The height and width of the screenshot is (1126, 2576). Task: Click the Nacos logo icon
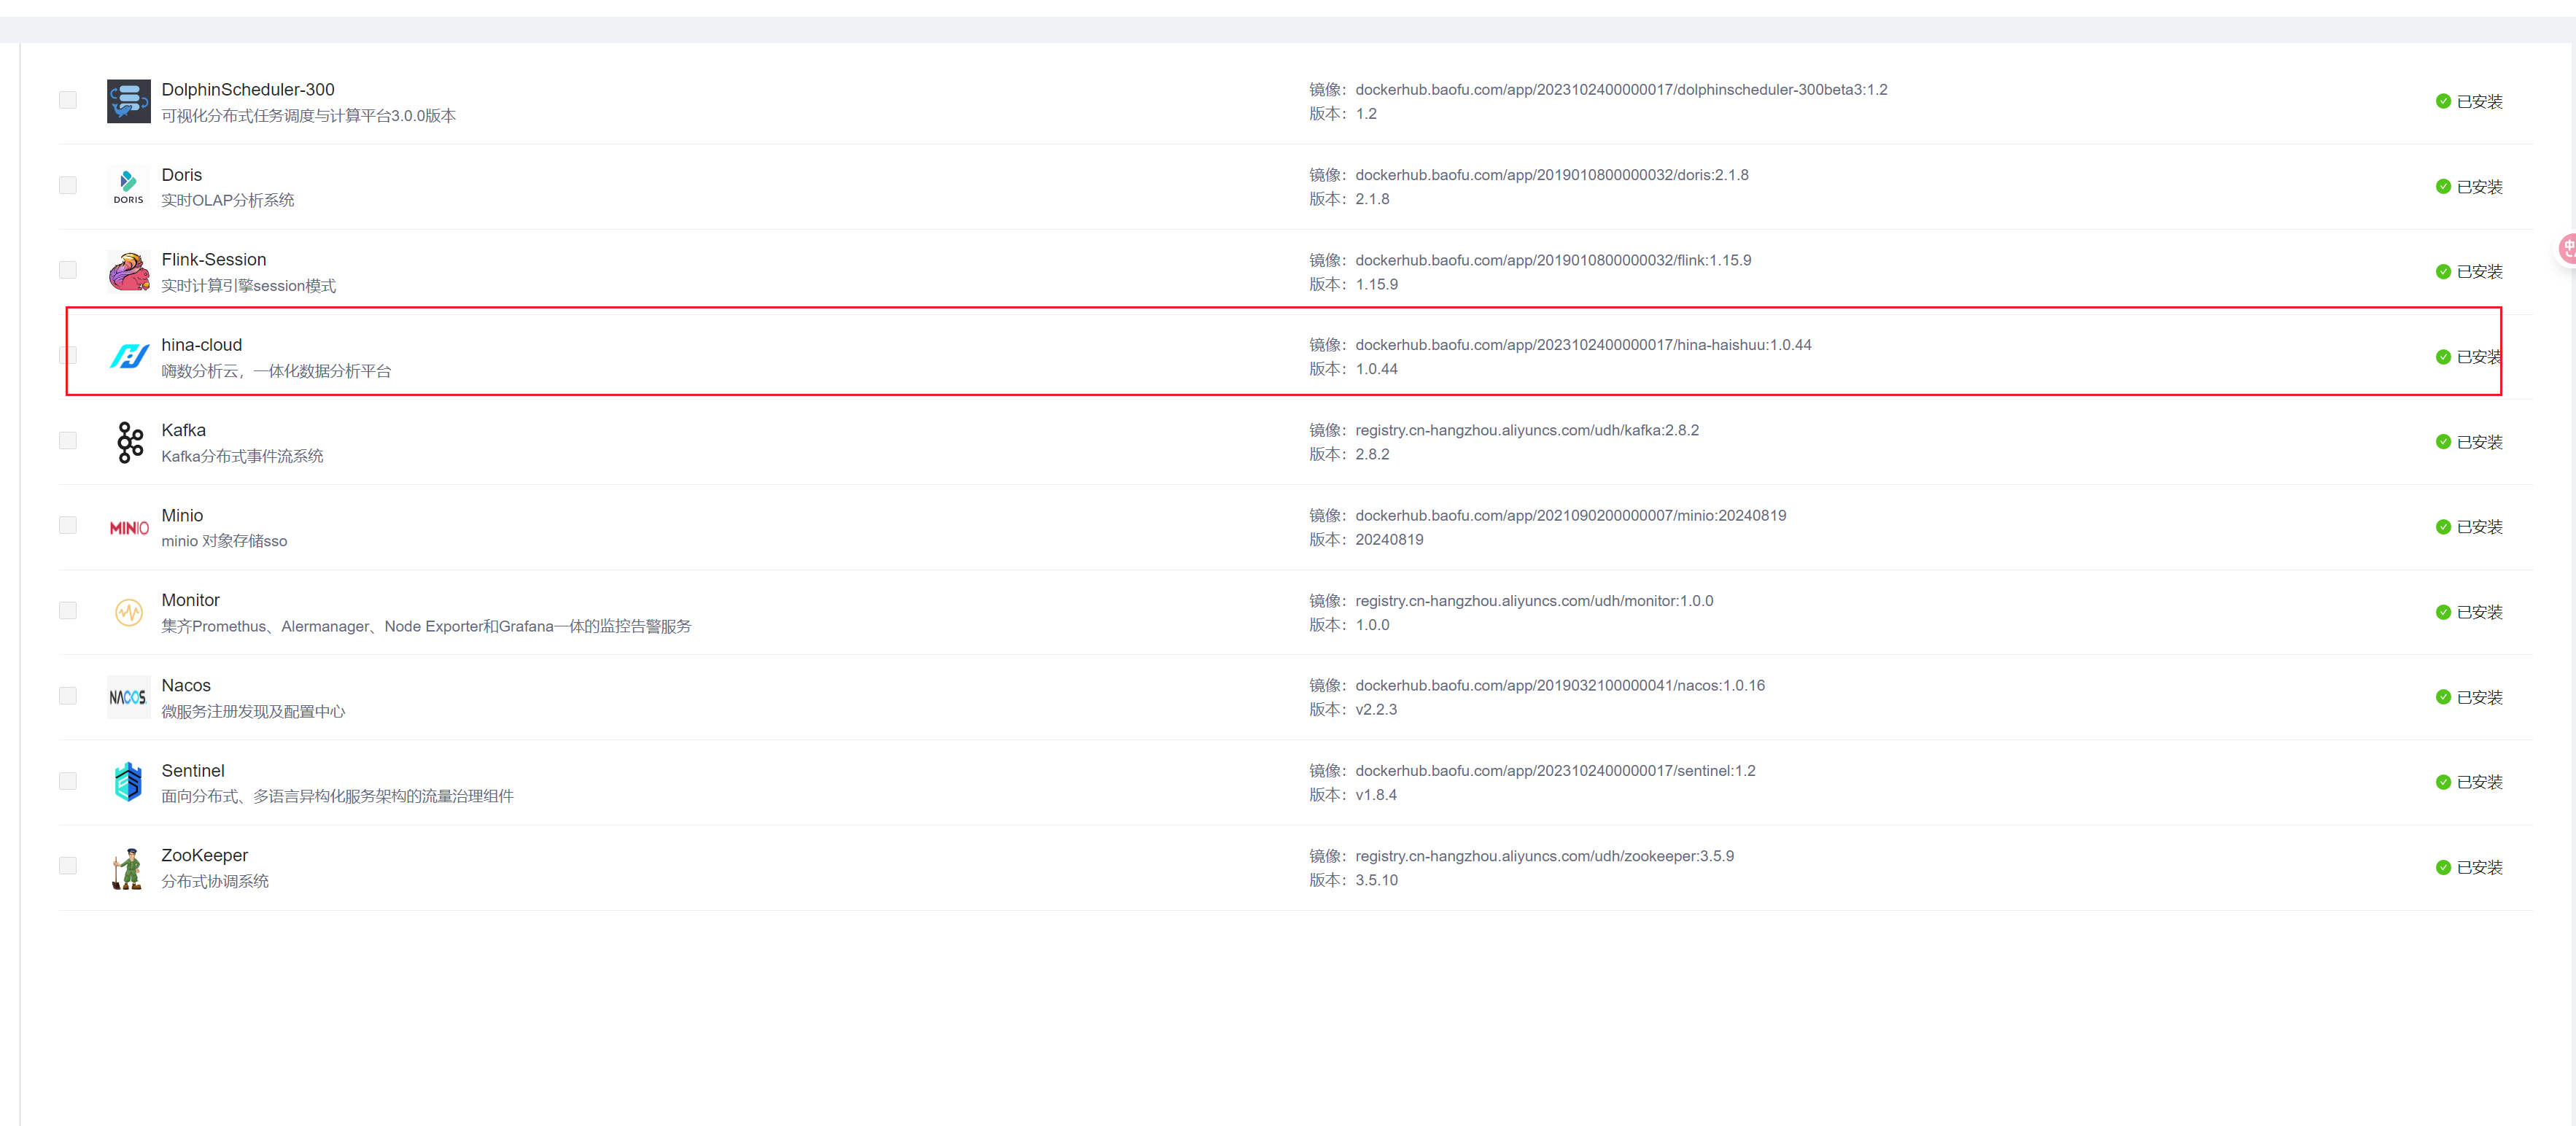click(x=128, y=697)
